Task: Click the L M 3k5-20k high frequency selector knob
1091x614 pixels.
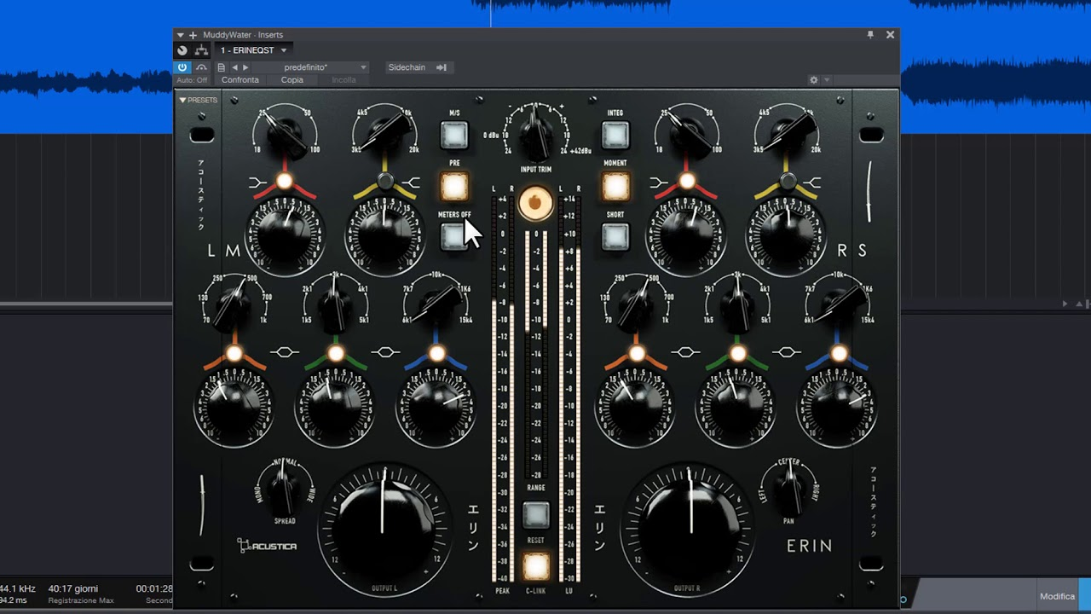Action: click(386, 134)
